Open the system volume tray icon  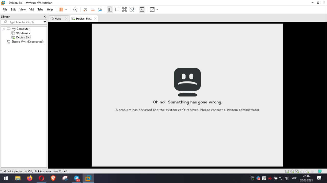(287, 178)
